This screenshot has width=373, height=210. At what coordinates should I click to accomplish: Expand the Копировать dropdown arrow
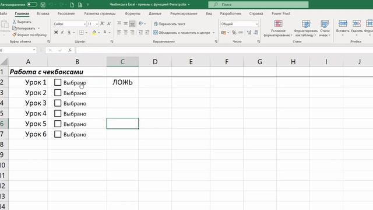(x=39, y=29)
